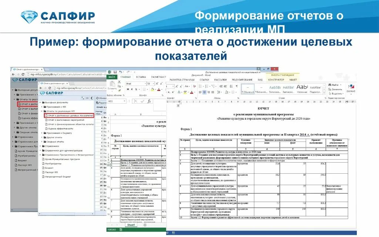Select Обычный style in Word styles gallery
Image resolution: width=379 pixels, height=237 pixels.
pyautogui.click(x=248, y=89)
